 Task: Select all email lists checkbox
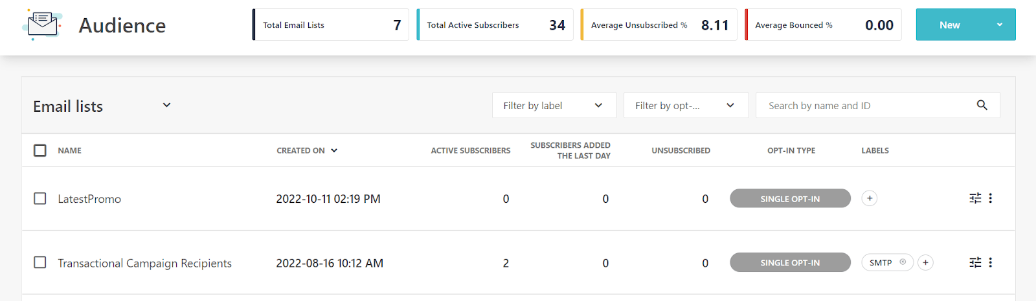pos(40,150)
